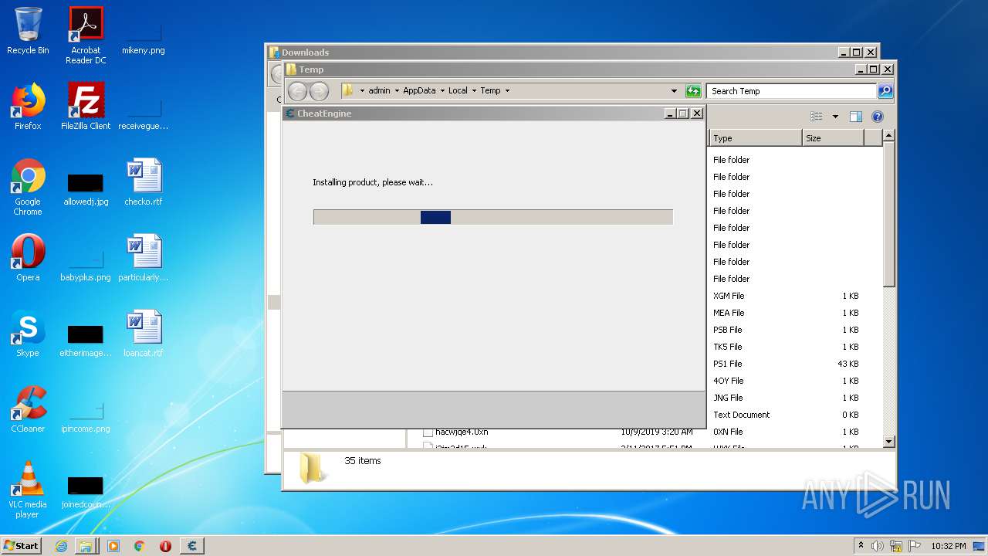Select ipincome.png desktop file
Viewport: 988px width, 556px height.
(x=86, y=416)
